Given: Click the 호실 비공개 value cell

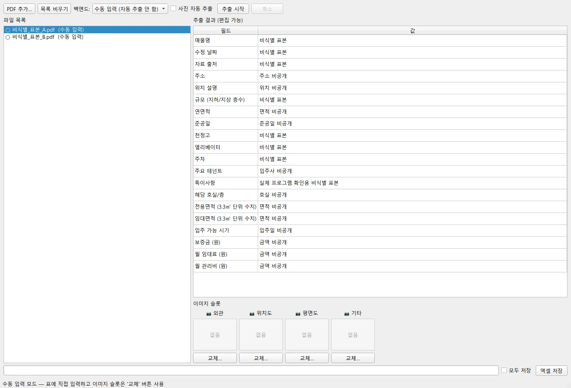Looking at the screenshot, I should 412,195.
